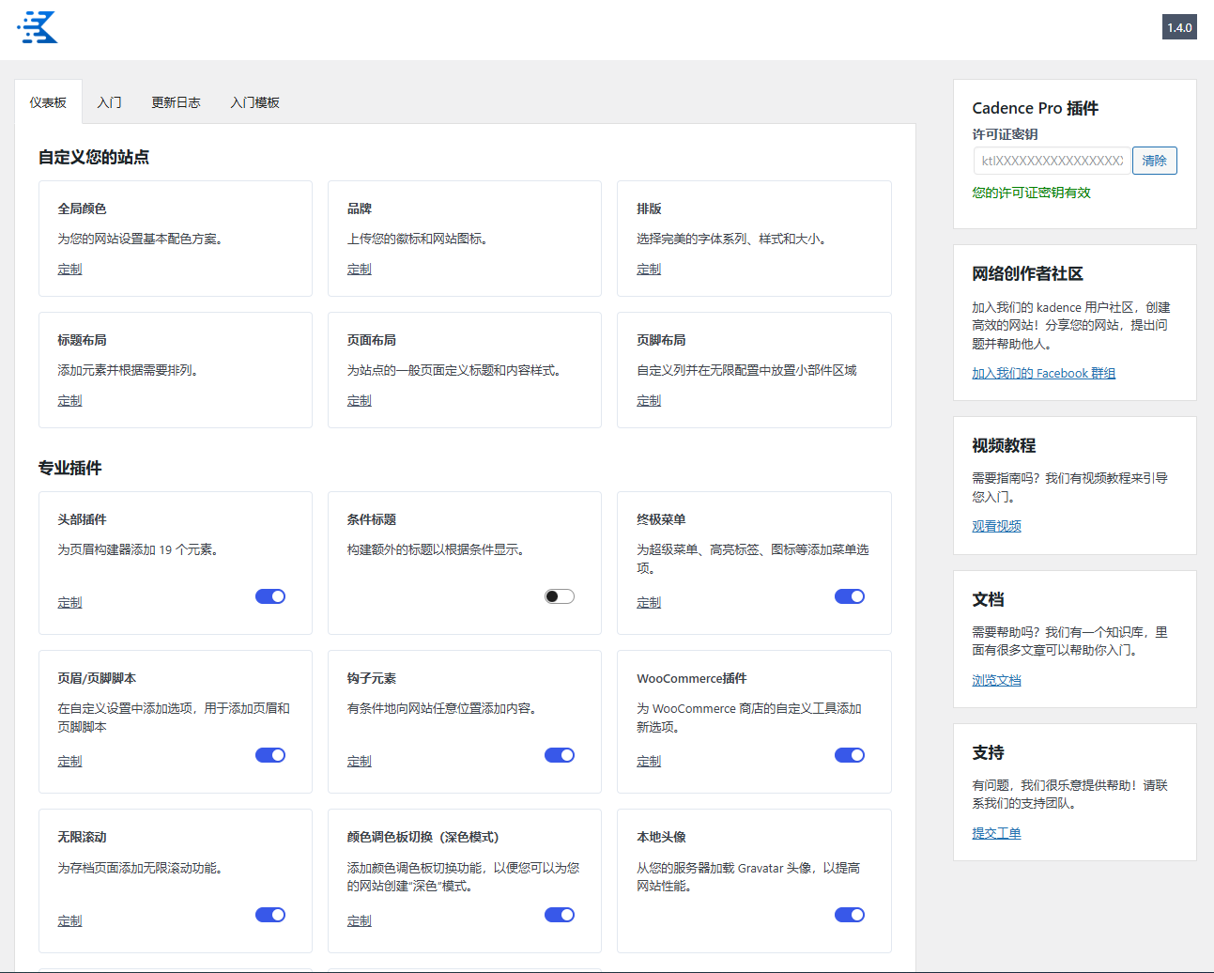Screen dimensions: 1214x973
Task: Open the 更新日志 tab
Action: [176, 102]
